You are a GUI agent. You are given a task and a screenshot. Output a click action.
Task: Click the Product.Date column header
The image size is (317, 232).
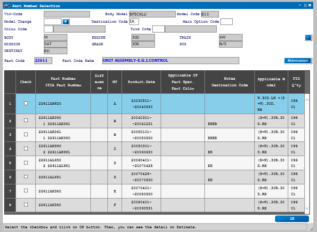[x=141, y=82]
